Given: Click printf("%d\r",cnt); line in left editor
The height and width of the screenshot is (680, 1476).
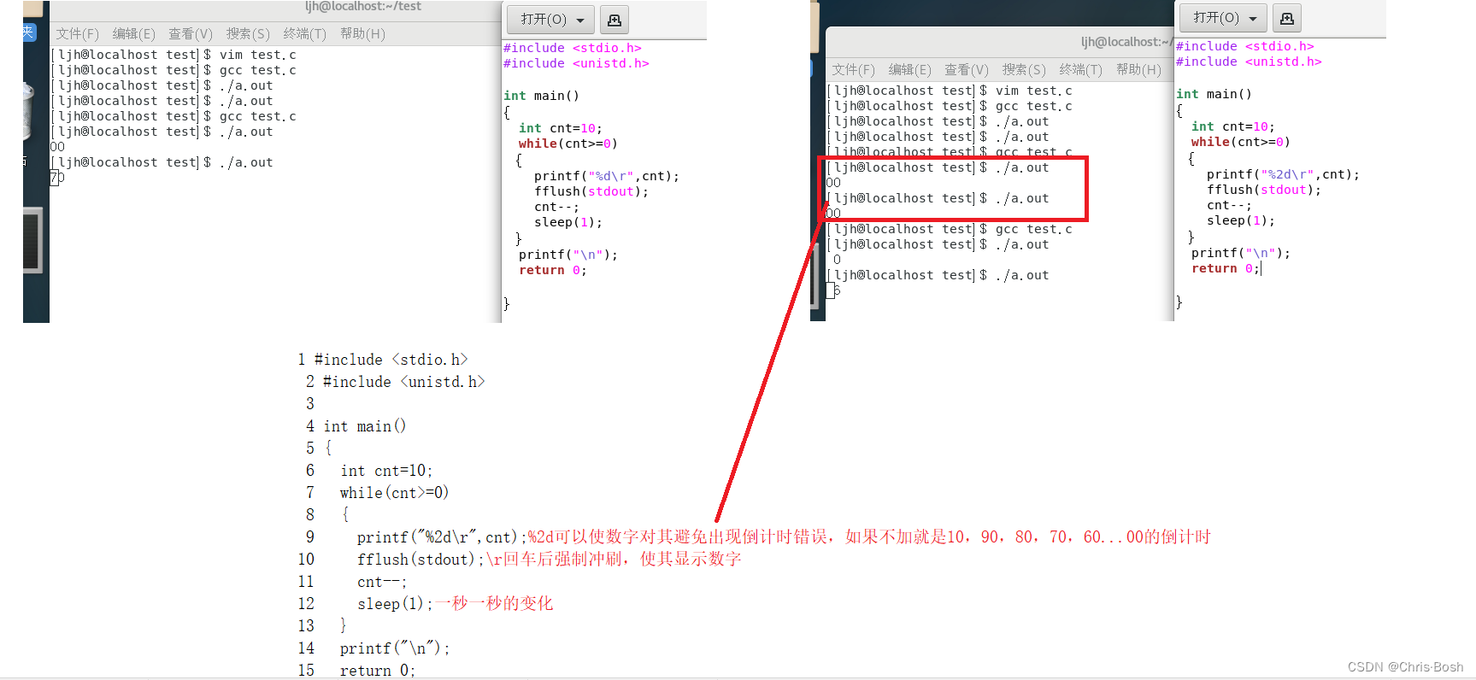Looking at the screenshot, I should pyautogui.click(x=607, y=176).
